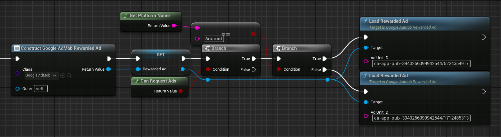Click the exec output pin of the lower Load Rewarded Ad node

point(484,92)
